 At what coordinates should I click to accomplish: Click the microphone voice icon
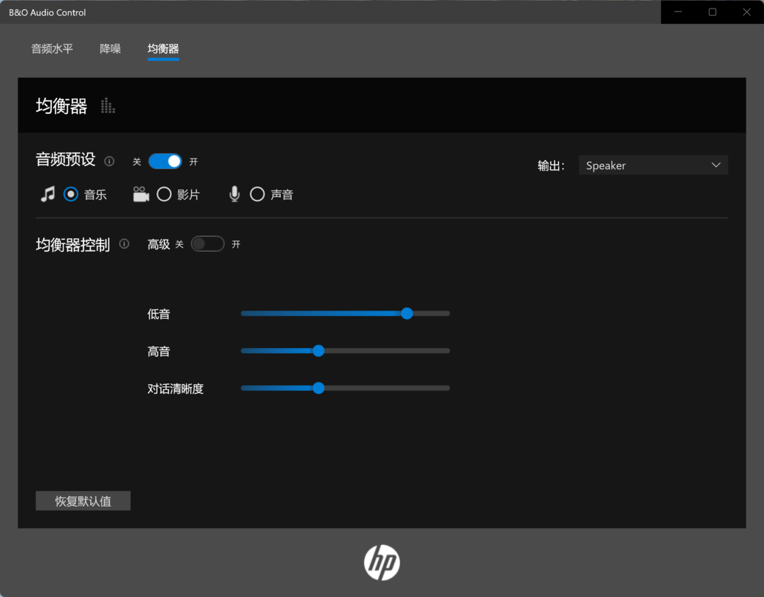pyautogui.click(x=234, y=195)
